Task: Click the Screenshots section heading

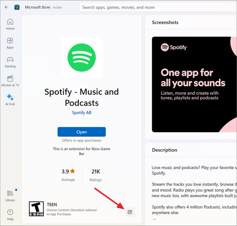Action: tap(165, 23)
